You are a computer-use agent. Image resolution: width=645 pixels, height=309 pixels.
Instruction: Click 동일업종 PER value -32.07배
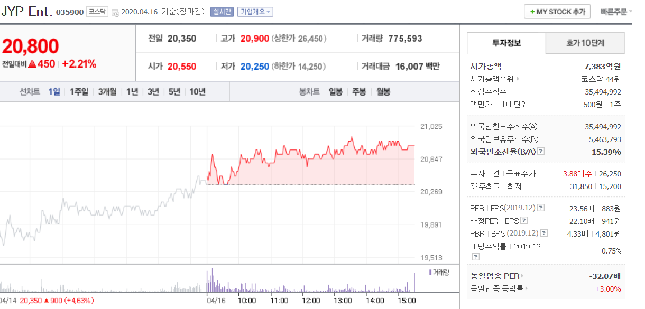click(605, 276)
